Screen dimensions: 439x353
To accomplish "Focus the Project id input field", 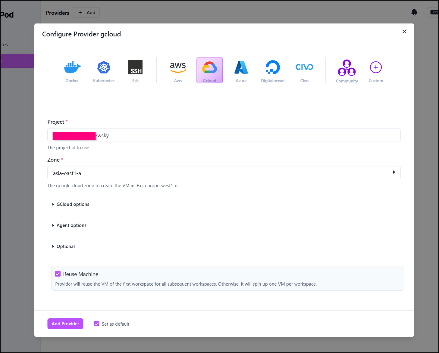I will [x=224, y=135].
